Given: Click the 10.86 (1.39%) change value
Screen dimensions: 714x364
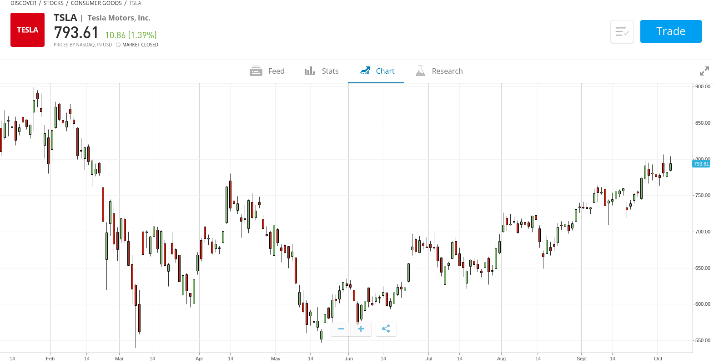Looking at the screenshot, I should pyautogui.click(x=131, y=35).
